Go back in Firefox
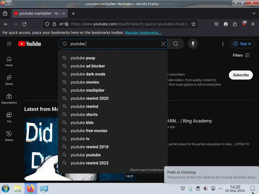The image size is (259, 194). pyautogui.click(x=6, y=24)
